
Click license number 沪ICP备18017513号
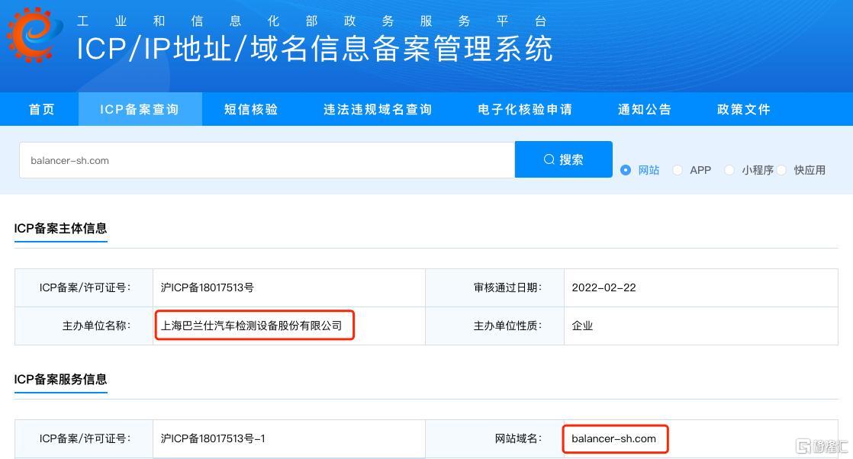pos(208,287)
